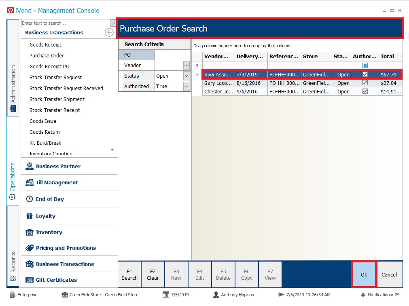409x306 pixels.
Task: Click the F3 New button
Action: coord(176,275)
